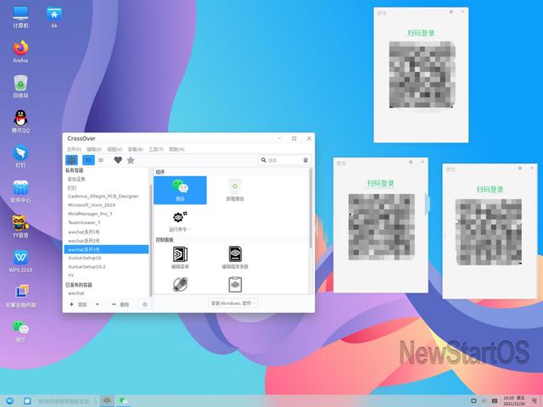Click the 安装 Windows 软件 button
The image size is (543, 407).
click(x=233, y=304)
